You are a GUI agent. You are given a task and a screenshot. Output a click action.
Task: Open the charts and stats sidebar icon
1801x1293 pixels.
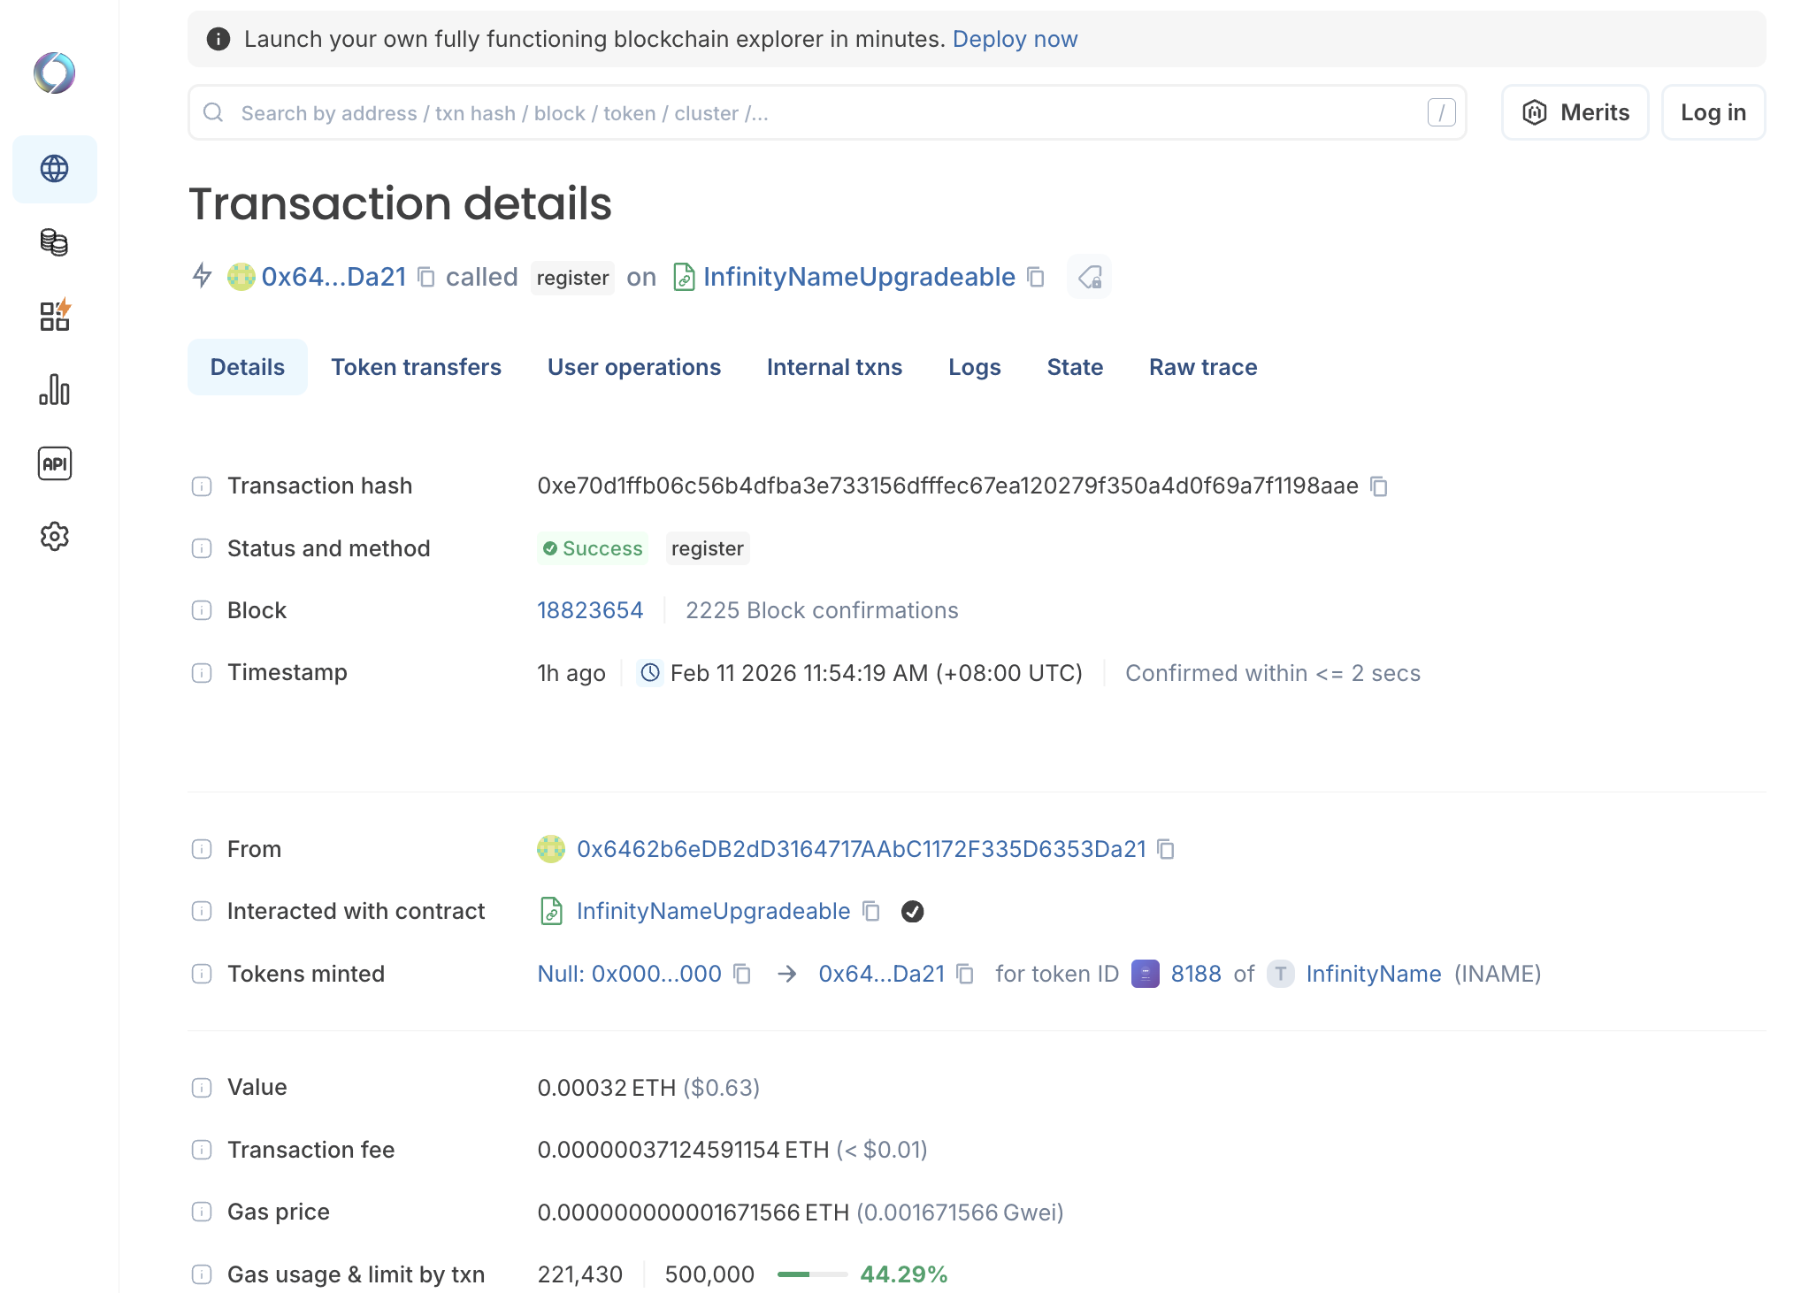54,389
